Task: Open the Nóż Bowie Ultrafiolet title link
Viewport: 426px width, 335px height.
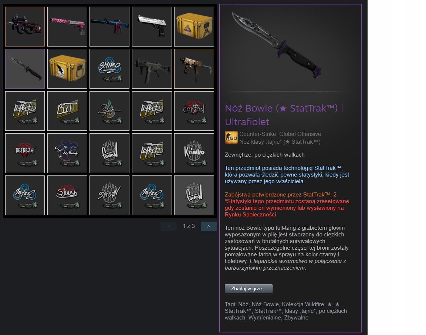Action: point(284,115)
